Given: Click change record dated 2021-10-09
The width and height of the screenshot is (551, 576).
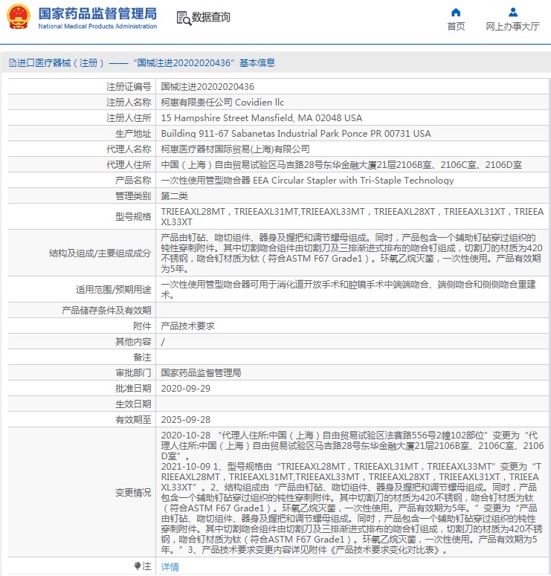Looking at the screenshot, I should click(x=352, y=508).
